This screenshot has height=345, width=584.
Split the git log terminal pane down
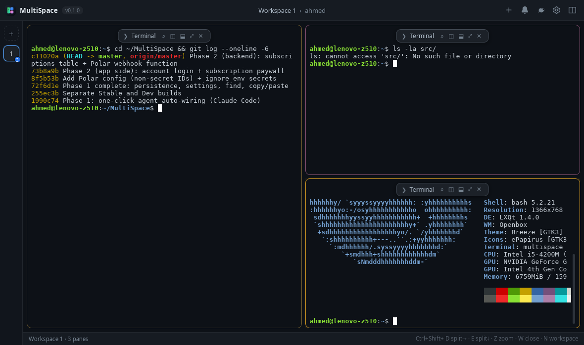[183, 36]
